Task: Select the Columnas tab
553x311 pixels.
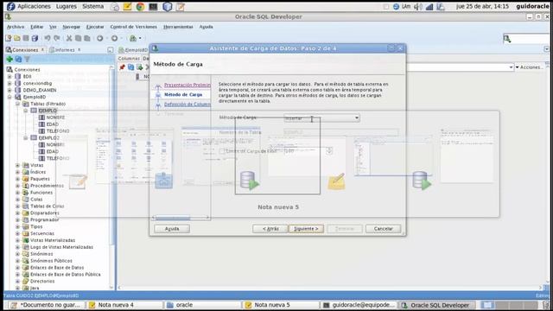Action: 129,58
